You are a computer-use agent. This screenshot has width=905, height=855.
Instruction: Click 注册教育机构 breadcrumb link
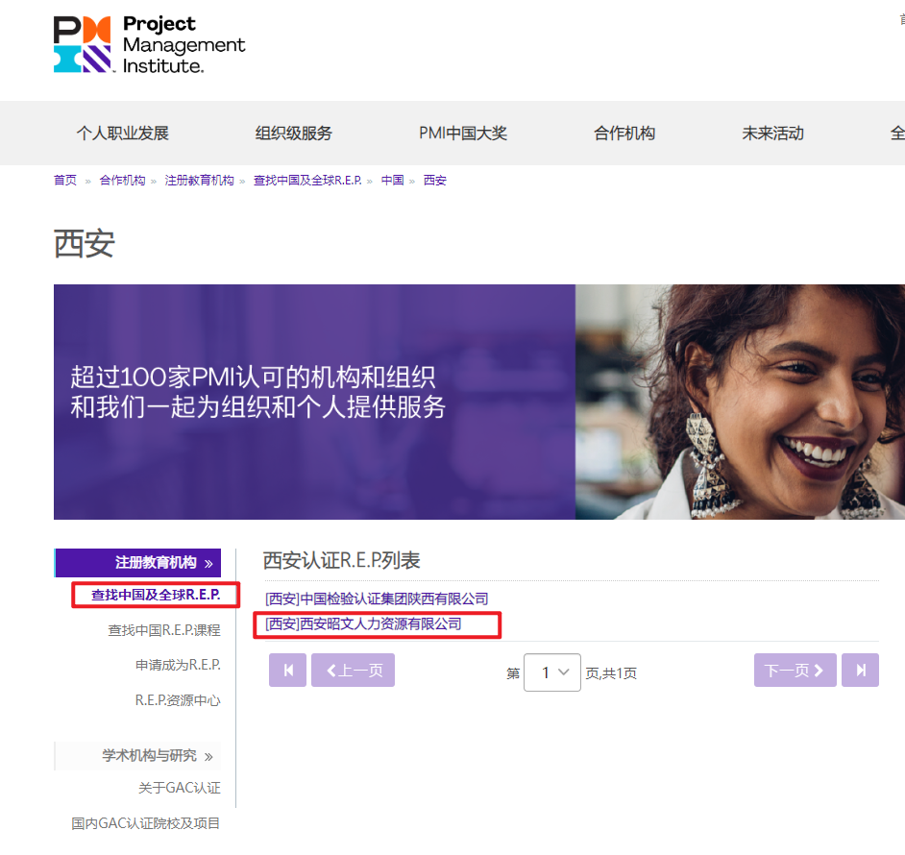[x=199, y=180]
